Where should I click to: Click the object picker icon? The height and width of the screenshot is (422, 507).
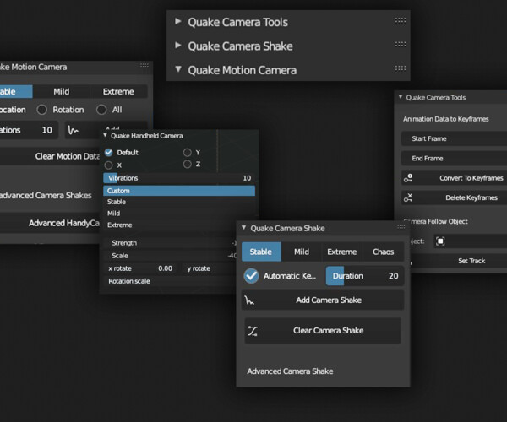click(x=440, y=241)
